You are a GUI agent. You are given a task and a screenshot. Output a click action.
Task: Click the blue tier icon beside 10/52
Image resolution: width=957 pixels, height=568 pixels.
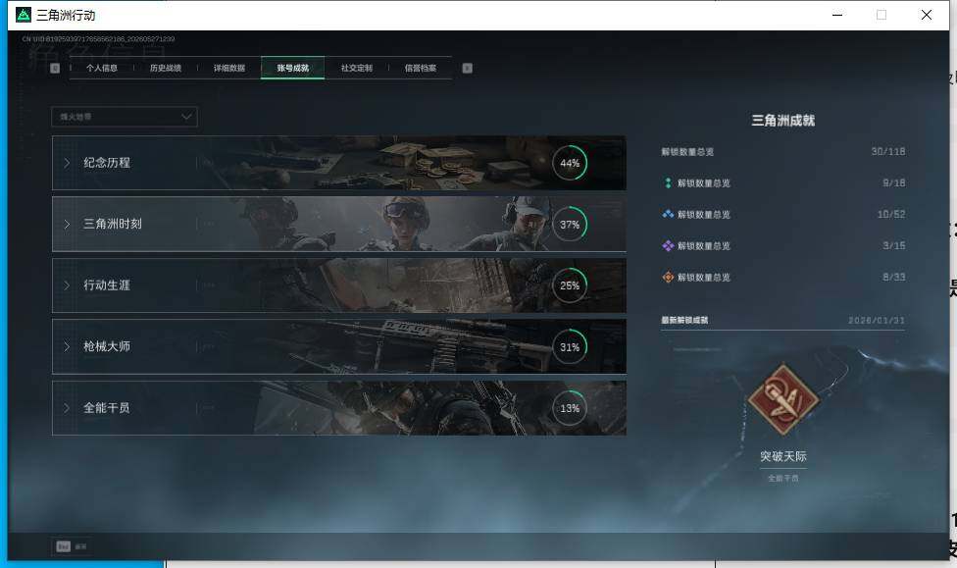tap(668, 215)
